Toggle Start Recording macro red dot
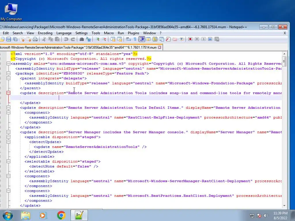This screenshot has height=221, width=295. [x=190, y=39]
